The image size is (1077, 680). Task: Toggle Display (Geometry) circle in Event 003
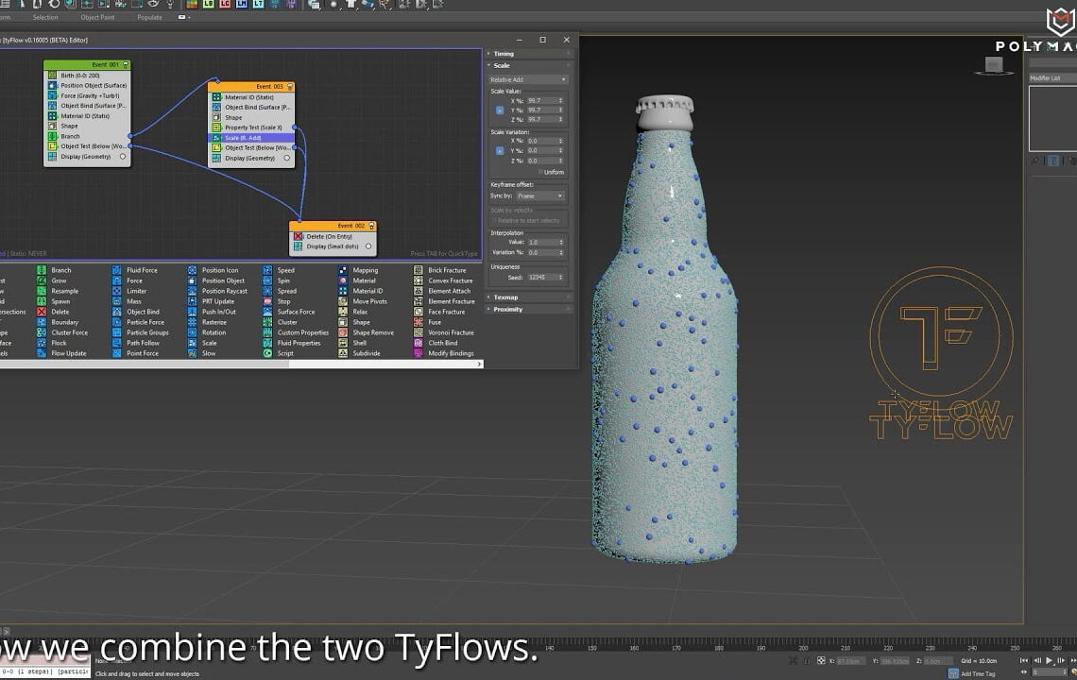click(287, 158)
